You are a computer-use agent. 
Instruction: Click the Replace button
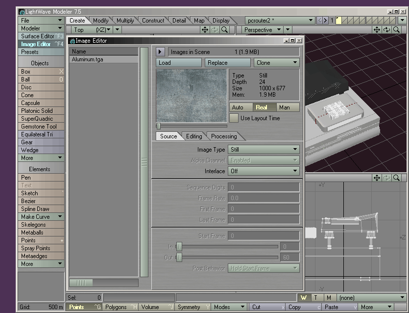pyautogui.click(x=227, y=62)
